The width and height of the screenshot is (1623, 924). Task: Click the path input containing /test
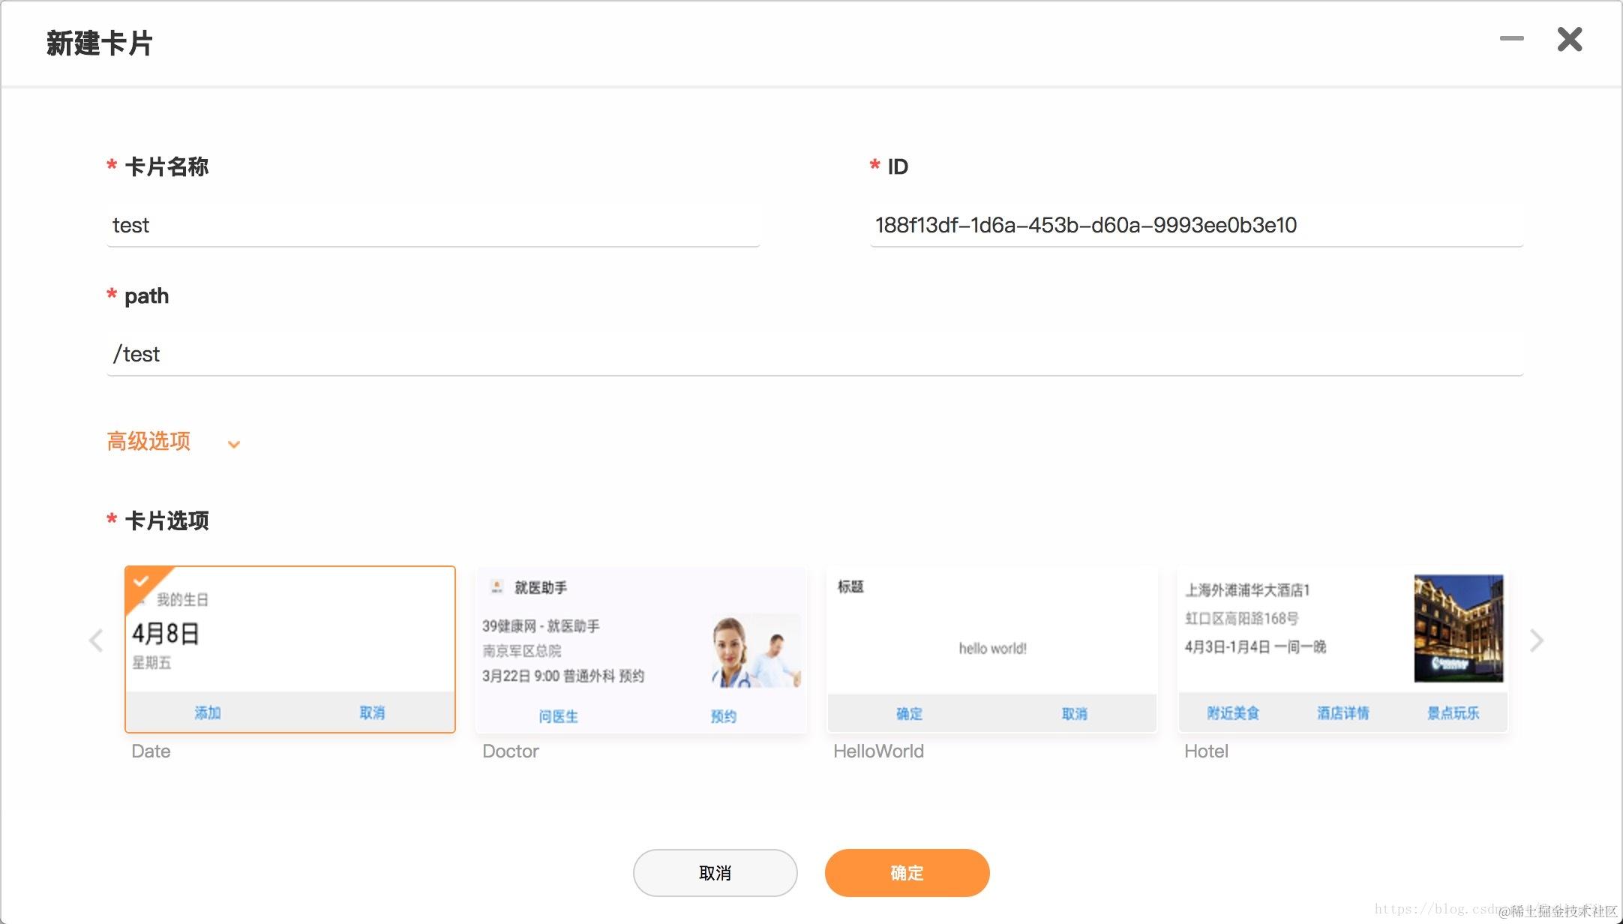450,353
